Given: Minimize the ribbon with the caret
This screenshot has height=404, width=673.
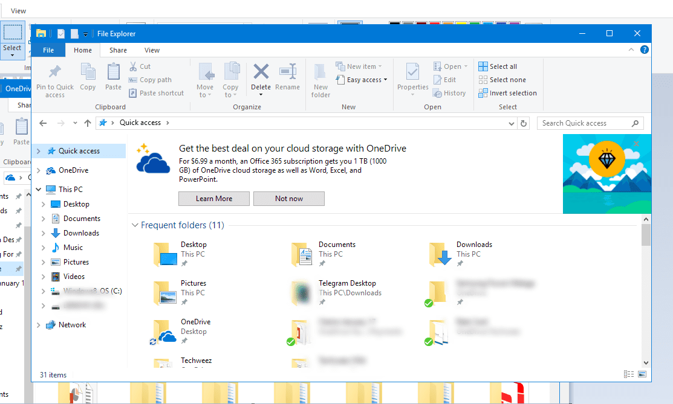Looking at the screenshot, I should click(631, 50).
